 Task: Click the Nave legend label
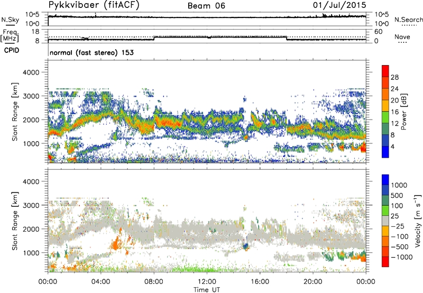[x=402, y=36]
